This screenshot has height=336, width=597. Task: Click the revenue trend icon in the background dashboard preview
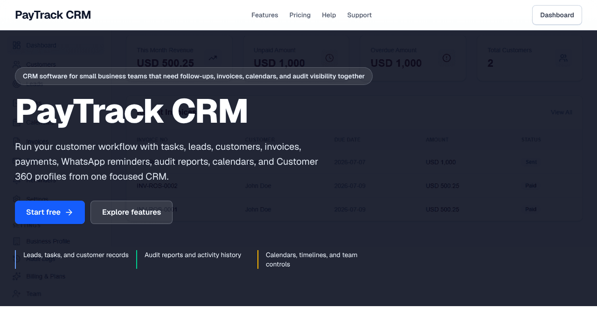coord(213,58)
